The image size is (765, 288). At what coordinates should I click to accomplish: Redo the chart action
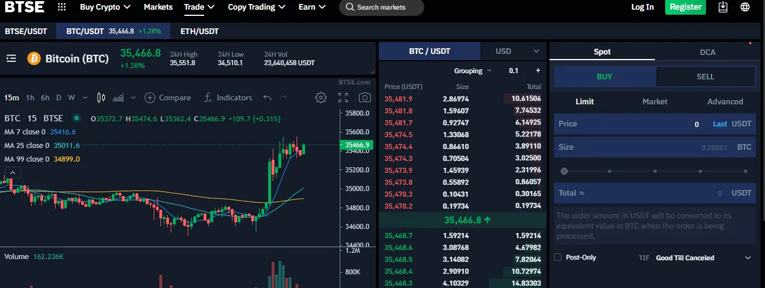point(283,98)
